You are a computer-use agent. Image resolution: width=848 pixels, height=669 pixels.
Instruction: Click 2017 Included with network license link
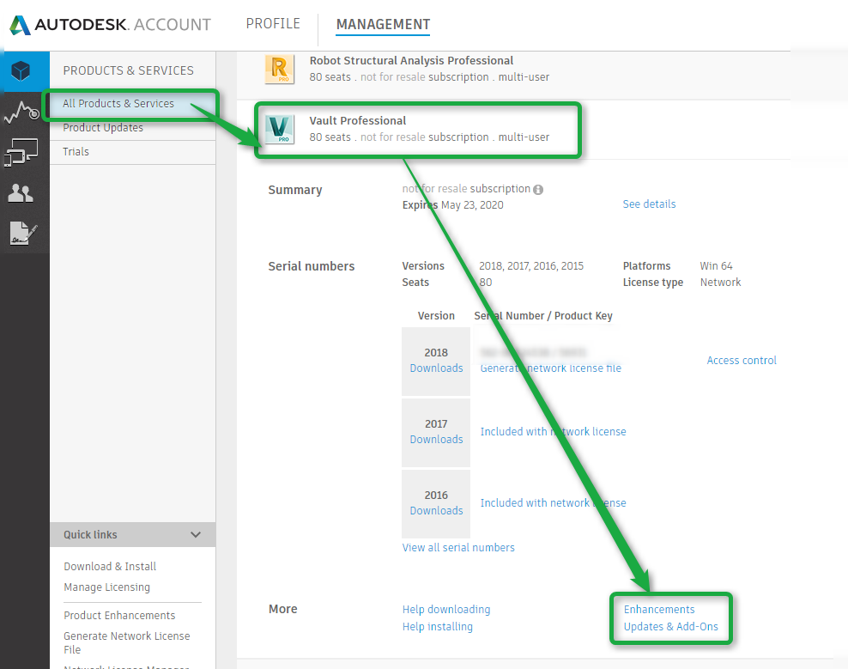point(554,431)
